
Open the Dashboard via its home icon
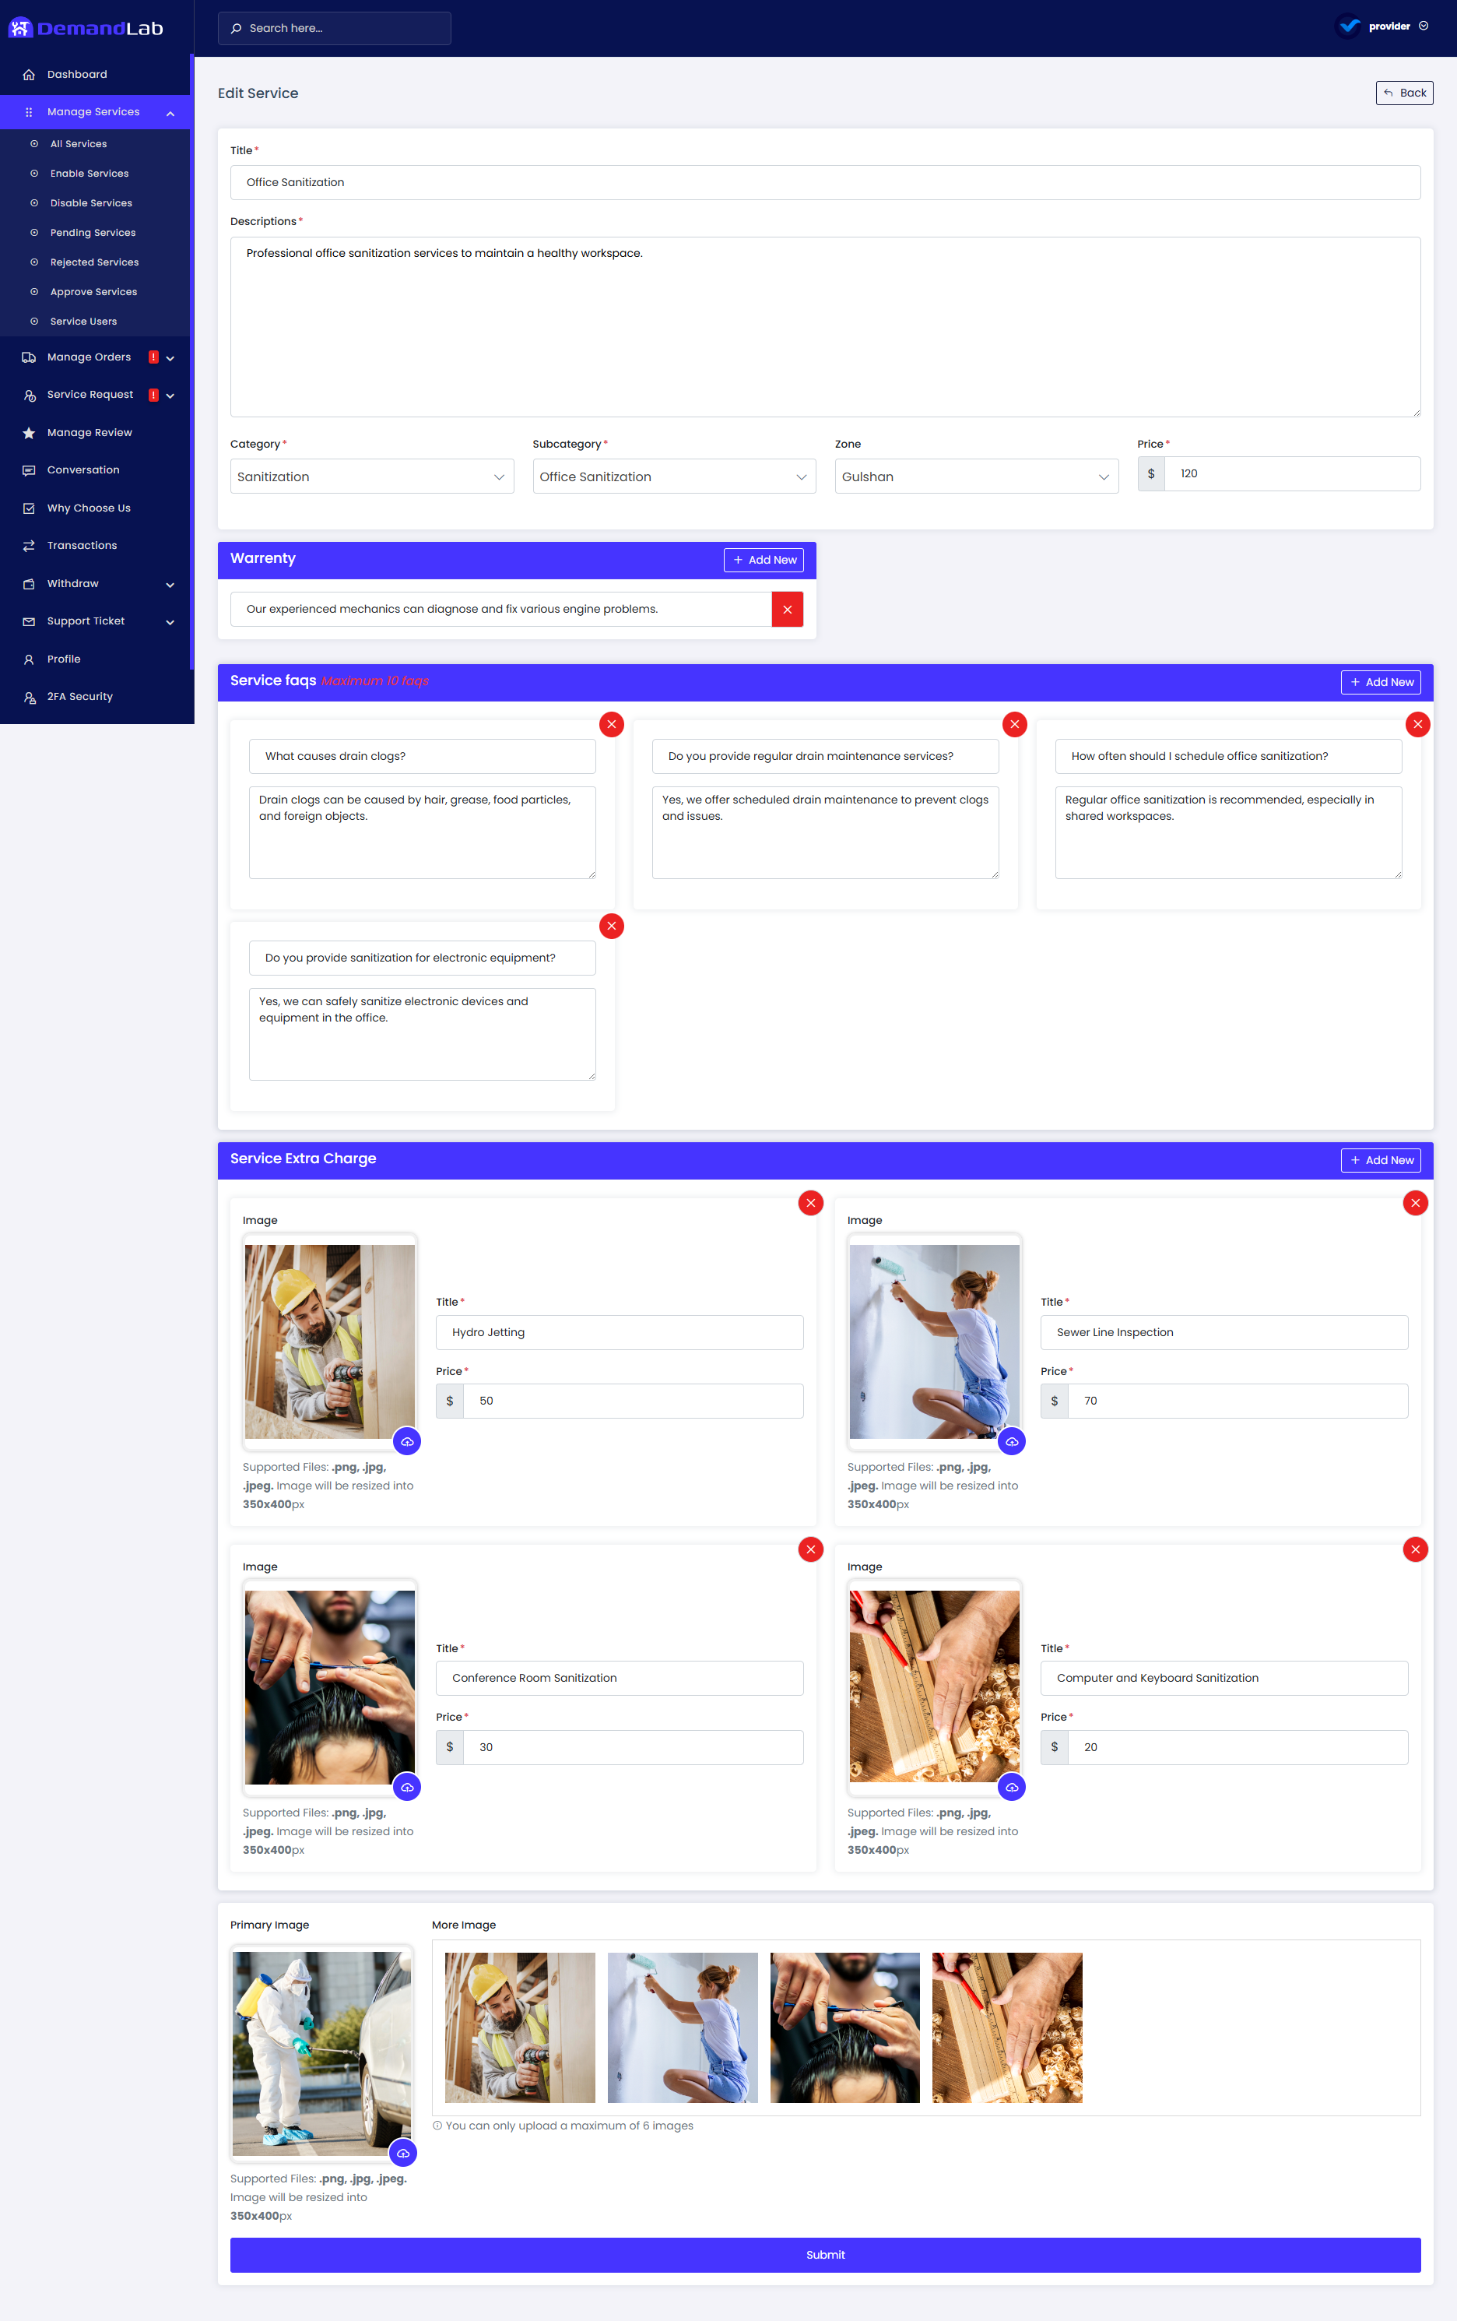click(x=30, y=74)
